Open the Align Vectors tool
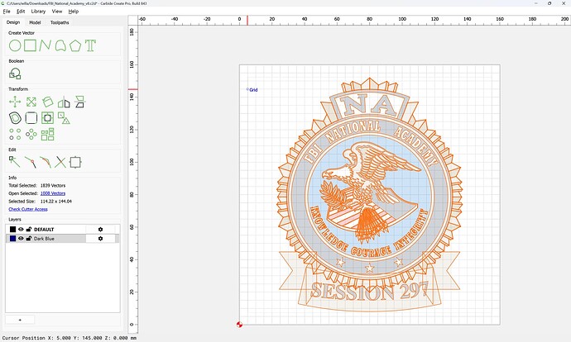The height and width of the screenshot is (342, 571). point(47,118)
